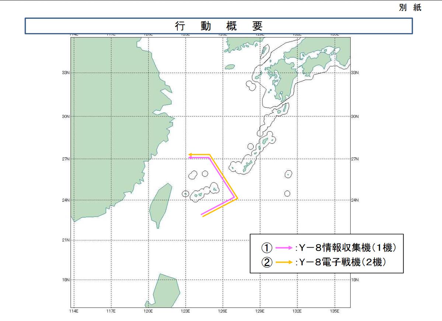442x321 pixels.
Task: Click the 行動概要 title box
Action: tap(218, 26)
